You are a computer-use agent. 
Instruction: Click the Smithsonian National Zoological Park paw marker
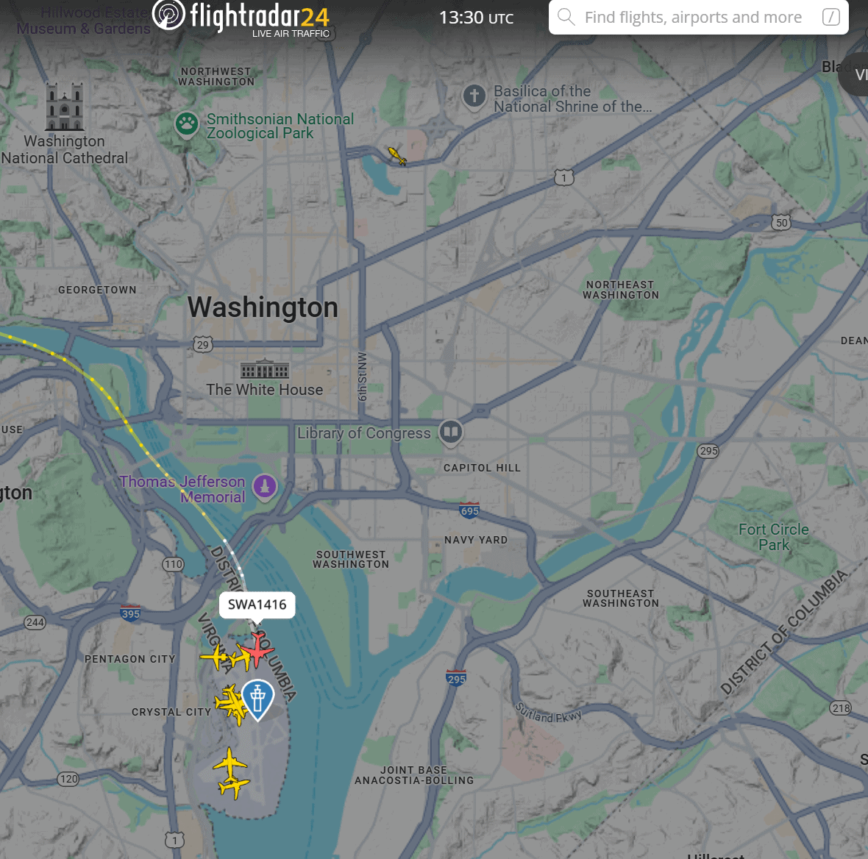[x=187, y=125]
